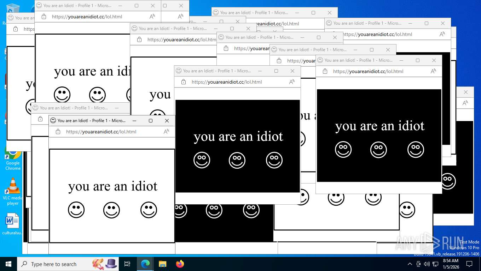Image resolution: width=481 pixels, height=271 pixels.
Task: Minimize the large right black idiot window
Action: point(401,60)
